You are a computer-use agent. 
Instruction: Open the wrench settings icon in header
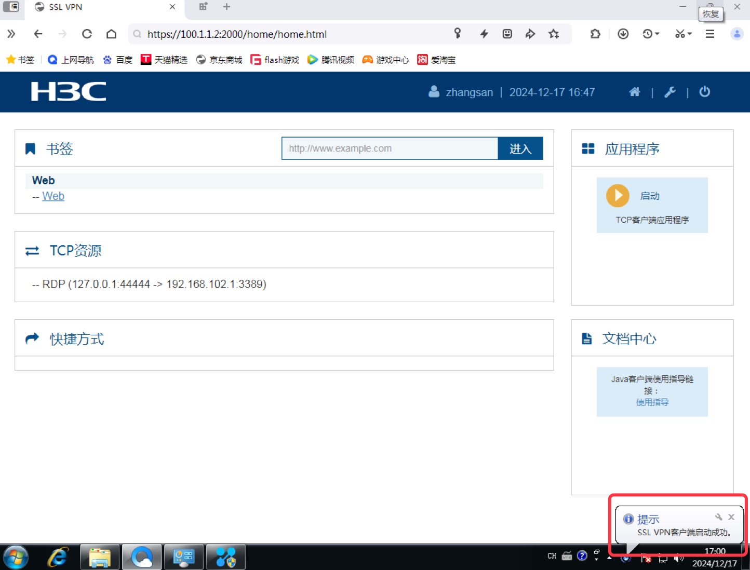point(670,92)
